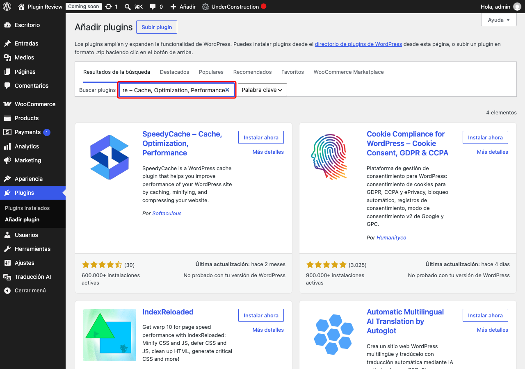Image resolution: width=525 pixels, height=369 pixels.
Task: Click the Subir plugin button
Action: 157,27
